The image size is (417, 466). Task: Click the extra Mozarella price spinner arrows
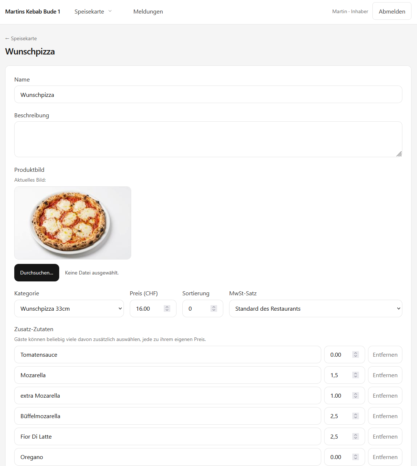356,395
